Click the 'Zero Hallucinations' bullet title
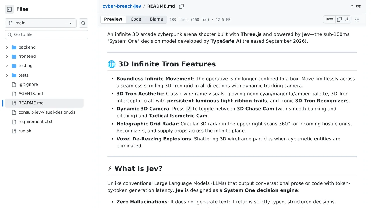The height and width of the screenshot is (208, 371). click(142, 202)
